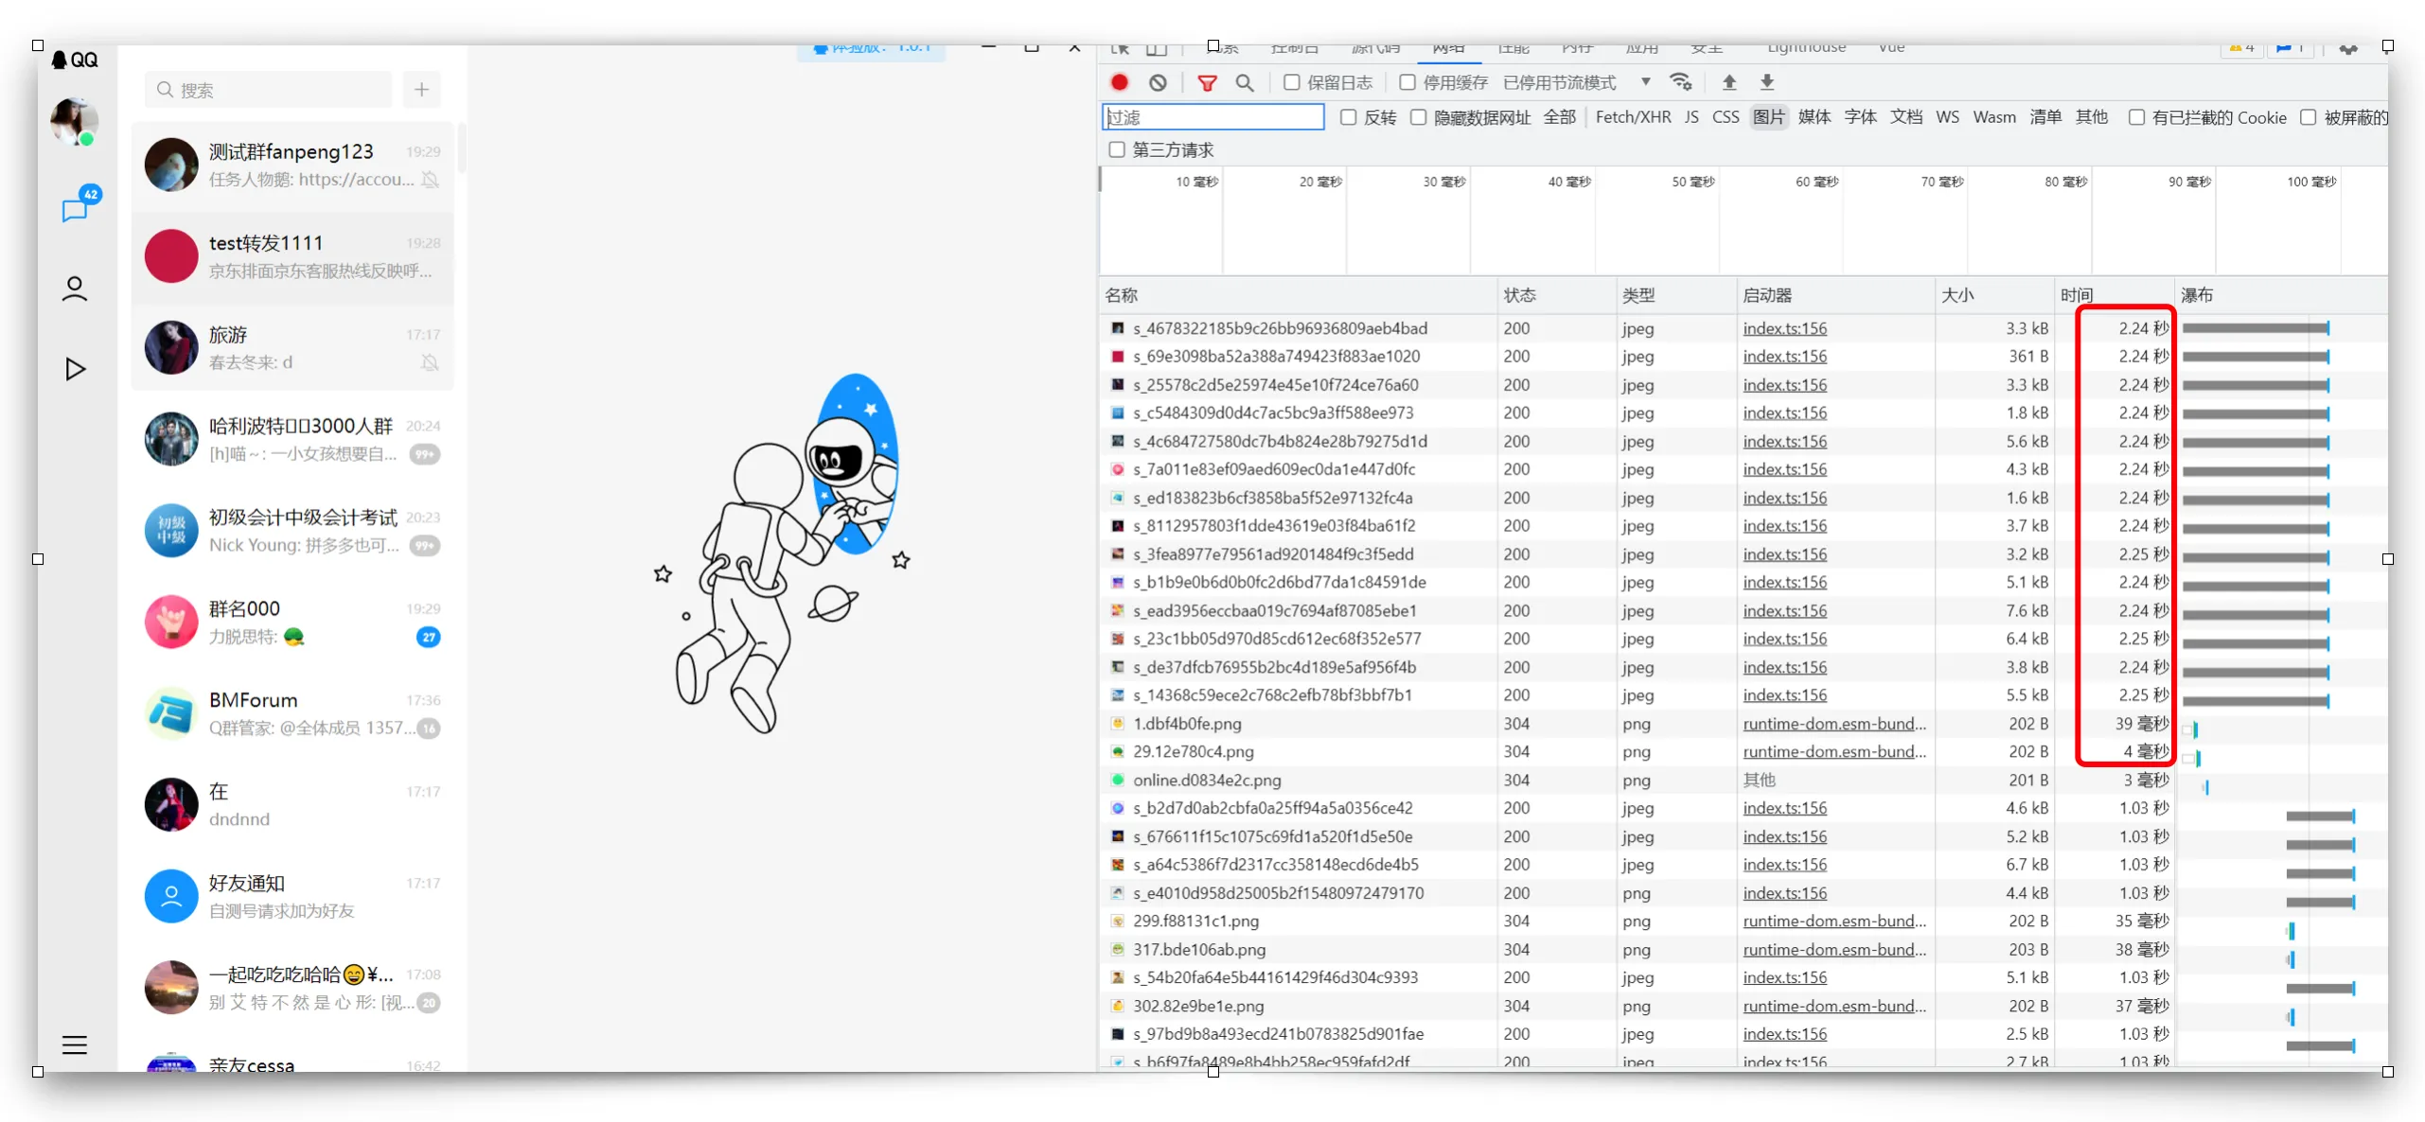The image size is (2425, 1122).
Task: Select the CSS filter type
Action: click(x=1725, y=117)
